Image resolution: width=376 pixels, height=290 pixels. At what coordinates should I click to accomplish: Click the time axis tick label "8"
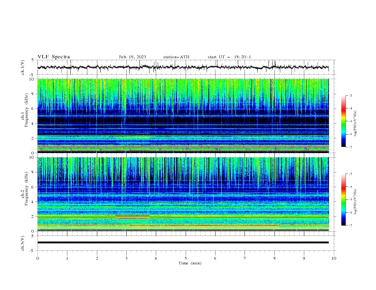[x=274, y=258]
